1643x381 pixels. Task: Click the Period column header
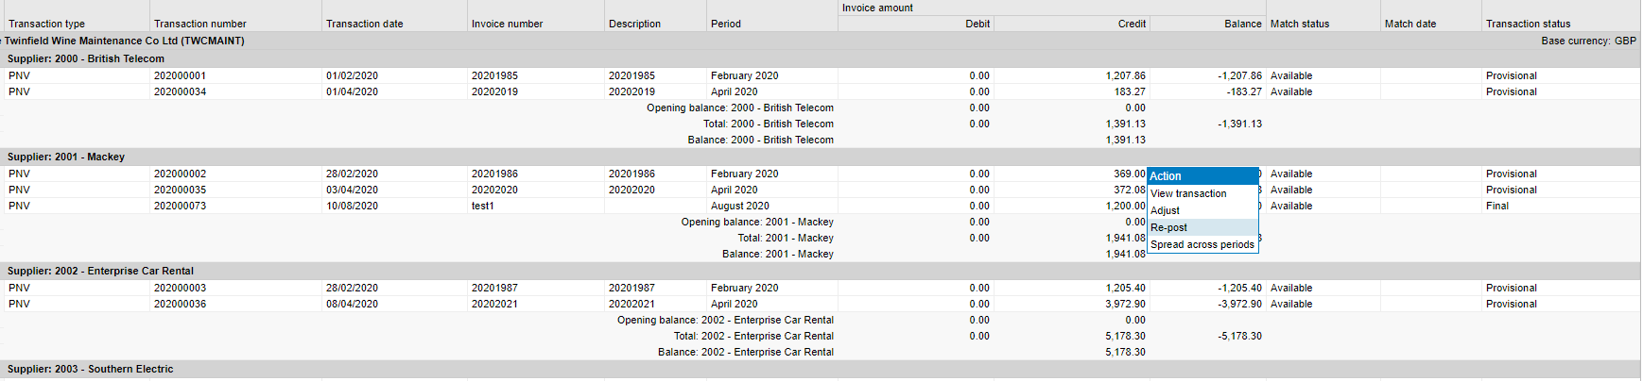pyautogui.click(x=725, y=24)
